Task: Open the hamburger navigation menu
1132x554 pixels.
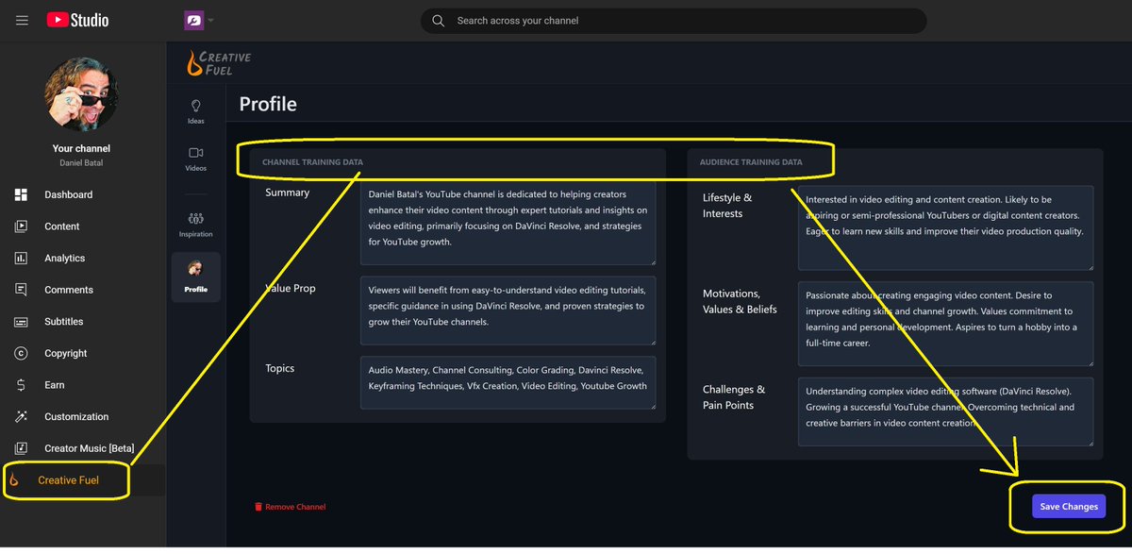Action: 22,20
